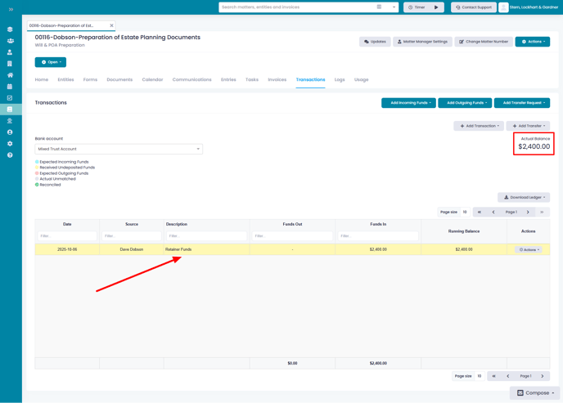Open the tasks checkmark icon in sidebar
The height and width of the screenshot is (403, 563).
(10, 98)
